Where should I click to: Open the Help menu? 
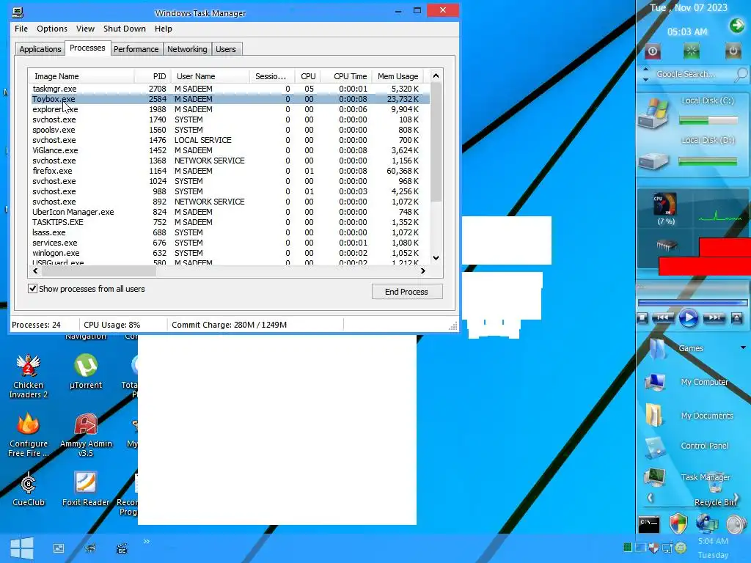click(x=164, y=29)
